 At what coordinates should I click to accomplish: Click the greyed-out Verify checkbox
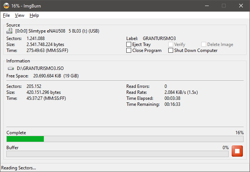[171, 44]
